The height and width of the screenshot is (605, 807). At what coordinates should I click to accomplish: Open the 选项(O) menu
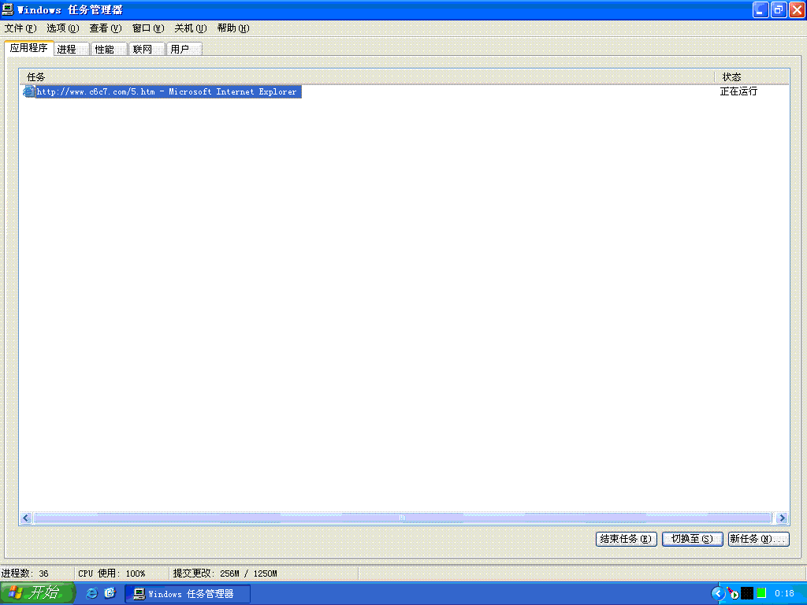(x=63, y=28)
